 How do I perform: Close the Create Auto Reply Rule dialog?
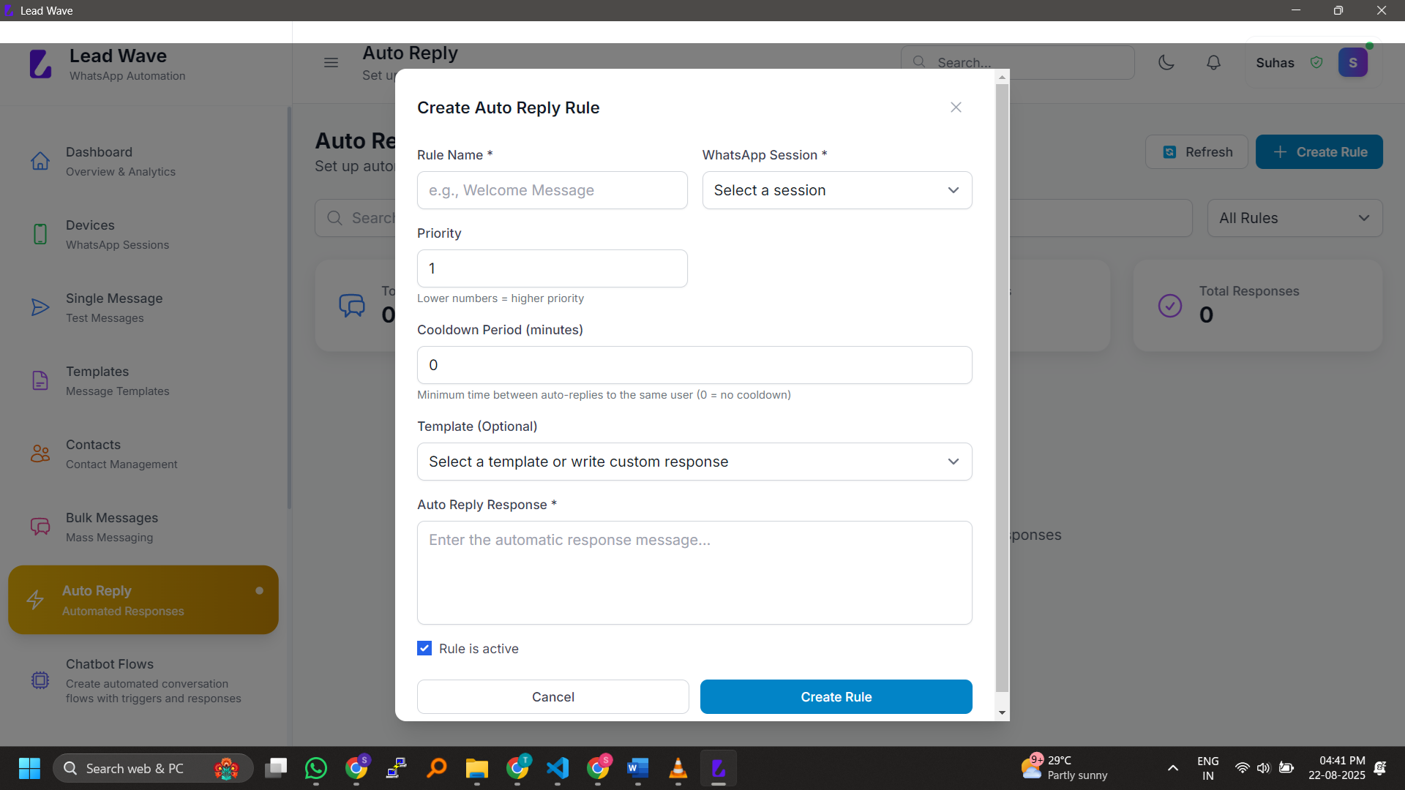point(956,108)
